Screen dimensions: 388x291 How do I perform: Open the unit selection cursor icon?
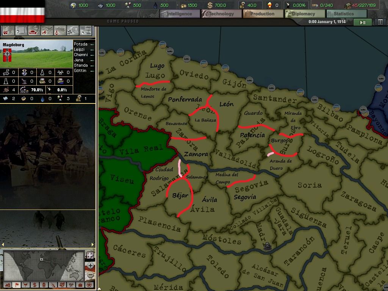85,31
